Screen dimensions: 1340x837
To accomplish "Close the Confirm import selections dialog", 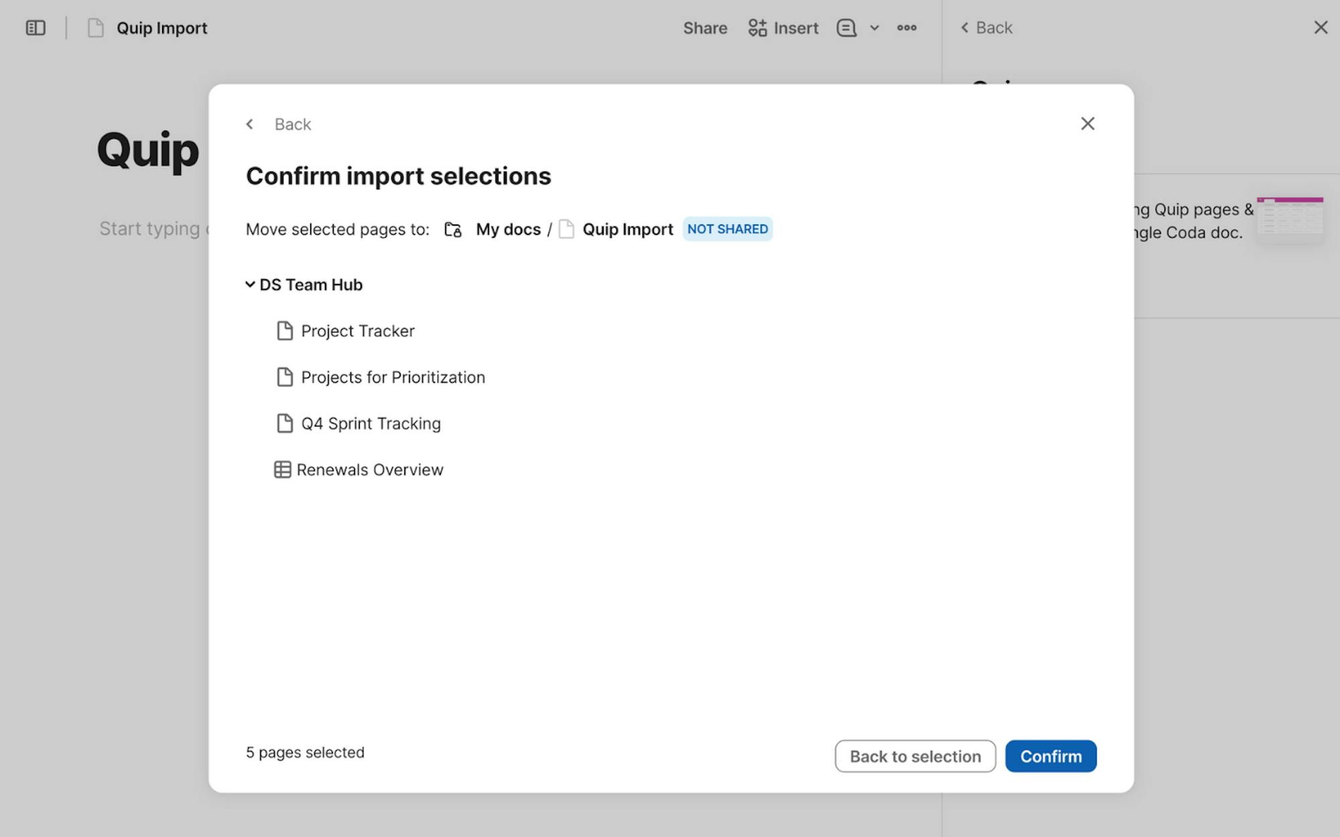I will point(1087,124).
